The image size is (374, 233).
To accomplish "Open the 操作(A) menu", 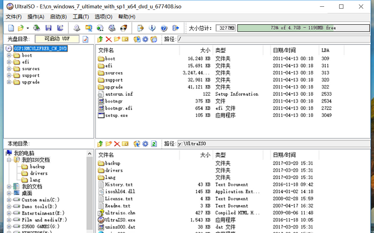I will (x=36, y=17).
